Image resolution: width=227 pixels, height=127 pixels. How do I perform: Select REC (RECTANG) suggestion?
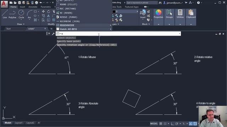point(84,8)
